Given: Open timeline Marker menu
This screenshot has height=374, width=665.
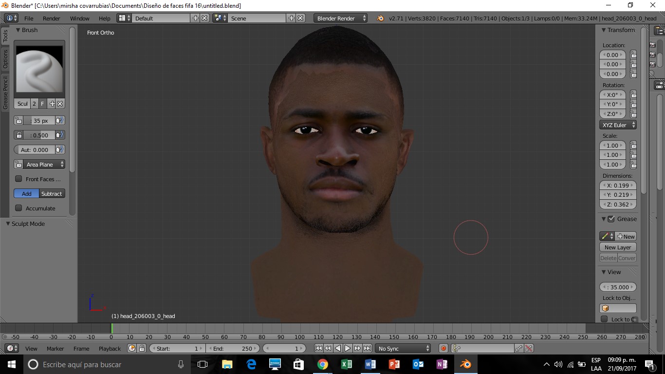Looking at the screenshot, I should 55,348.
